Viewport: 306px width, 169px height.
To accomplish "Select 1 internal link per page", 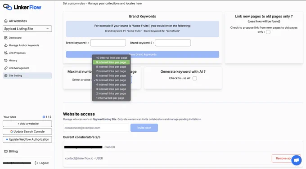I will click(111, 98).
